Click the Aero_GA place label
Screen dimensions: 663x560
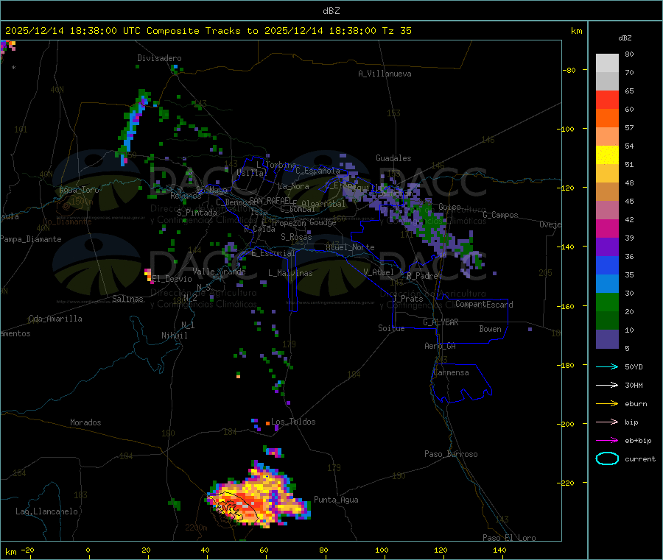click(441, 346)
